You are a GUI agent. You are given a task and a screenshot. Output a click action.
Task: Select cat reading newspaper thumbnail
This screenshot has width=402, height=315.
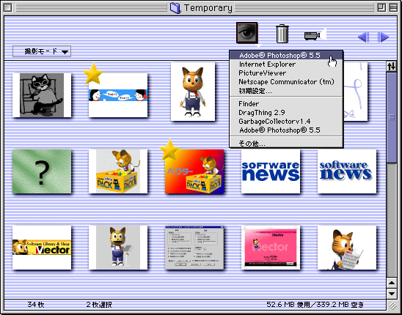pos(347,248)
